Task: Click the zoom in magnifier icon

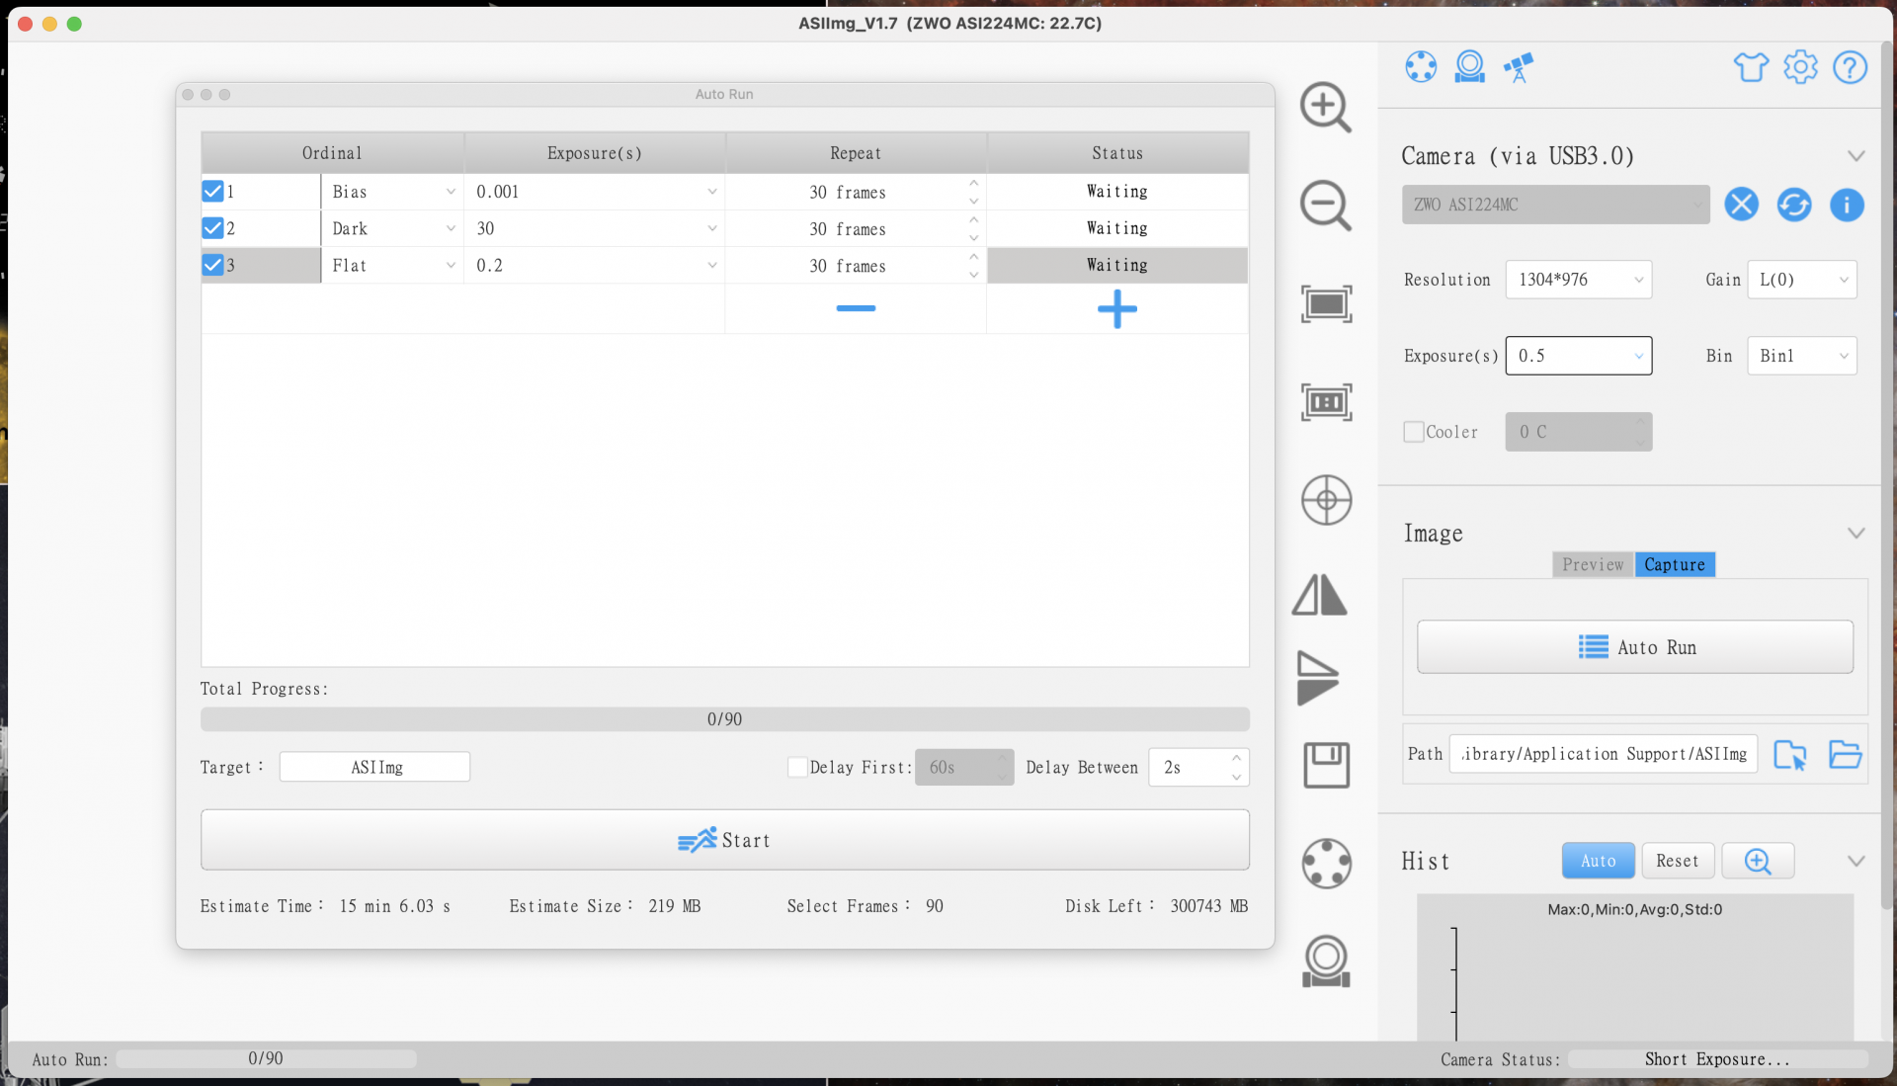Action: [1325, 107]
